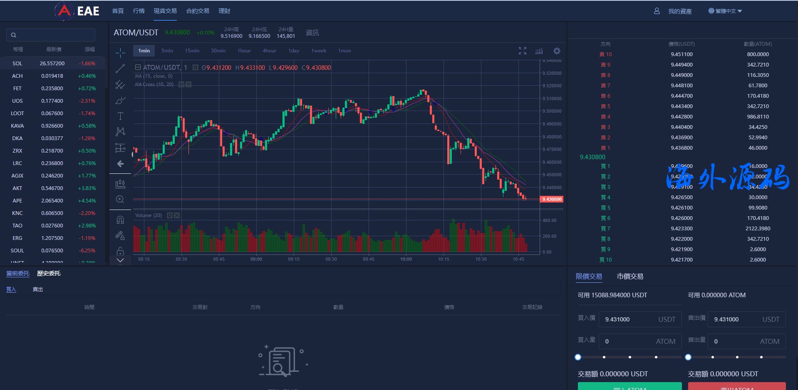Click the buy amount percentage slider handle
The image size is (798, 390).
coord(578,357)
